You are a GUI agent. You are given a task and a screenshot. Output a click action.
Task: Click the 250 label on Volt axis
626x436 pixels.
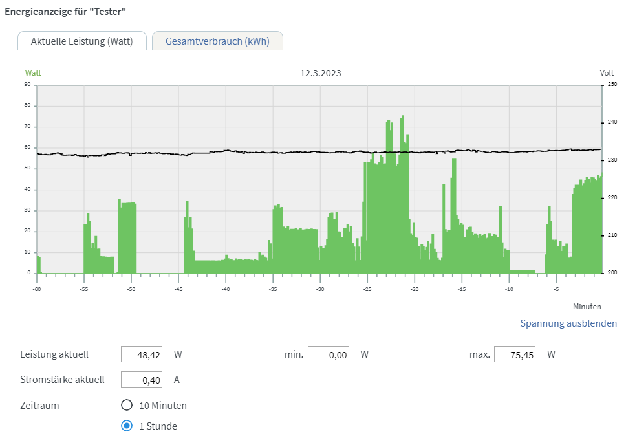pyautogui.click(x=612, y=84)
